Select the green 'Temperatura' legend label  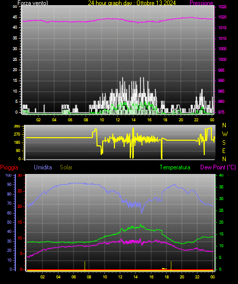(175, 167)
